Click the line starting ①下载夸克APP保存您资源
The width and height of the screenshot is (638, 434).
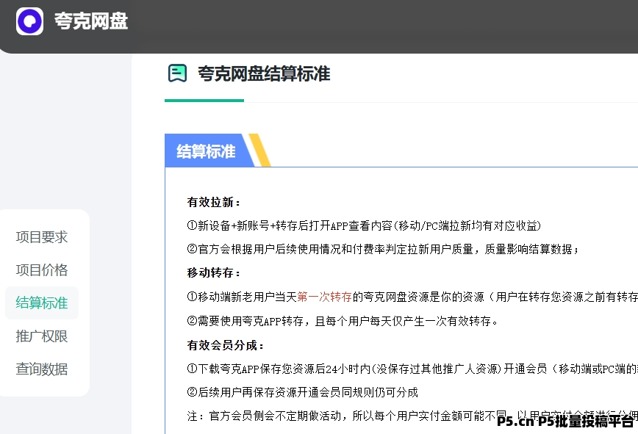(x=412, y=369)
